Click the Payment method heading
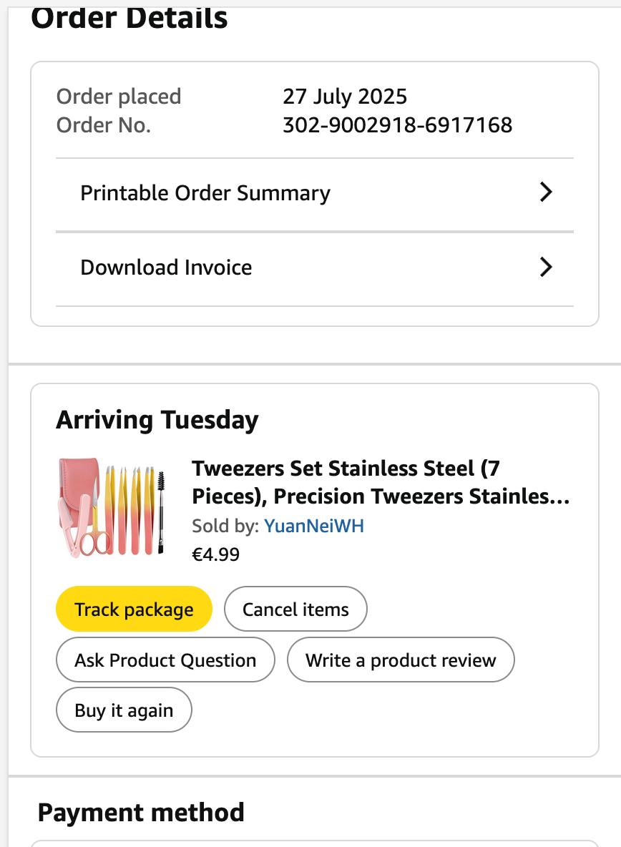This screenshot has width=621, height=847. pos(141,813)
